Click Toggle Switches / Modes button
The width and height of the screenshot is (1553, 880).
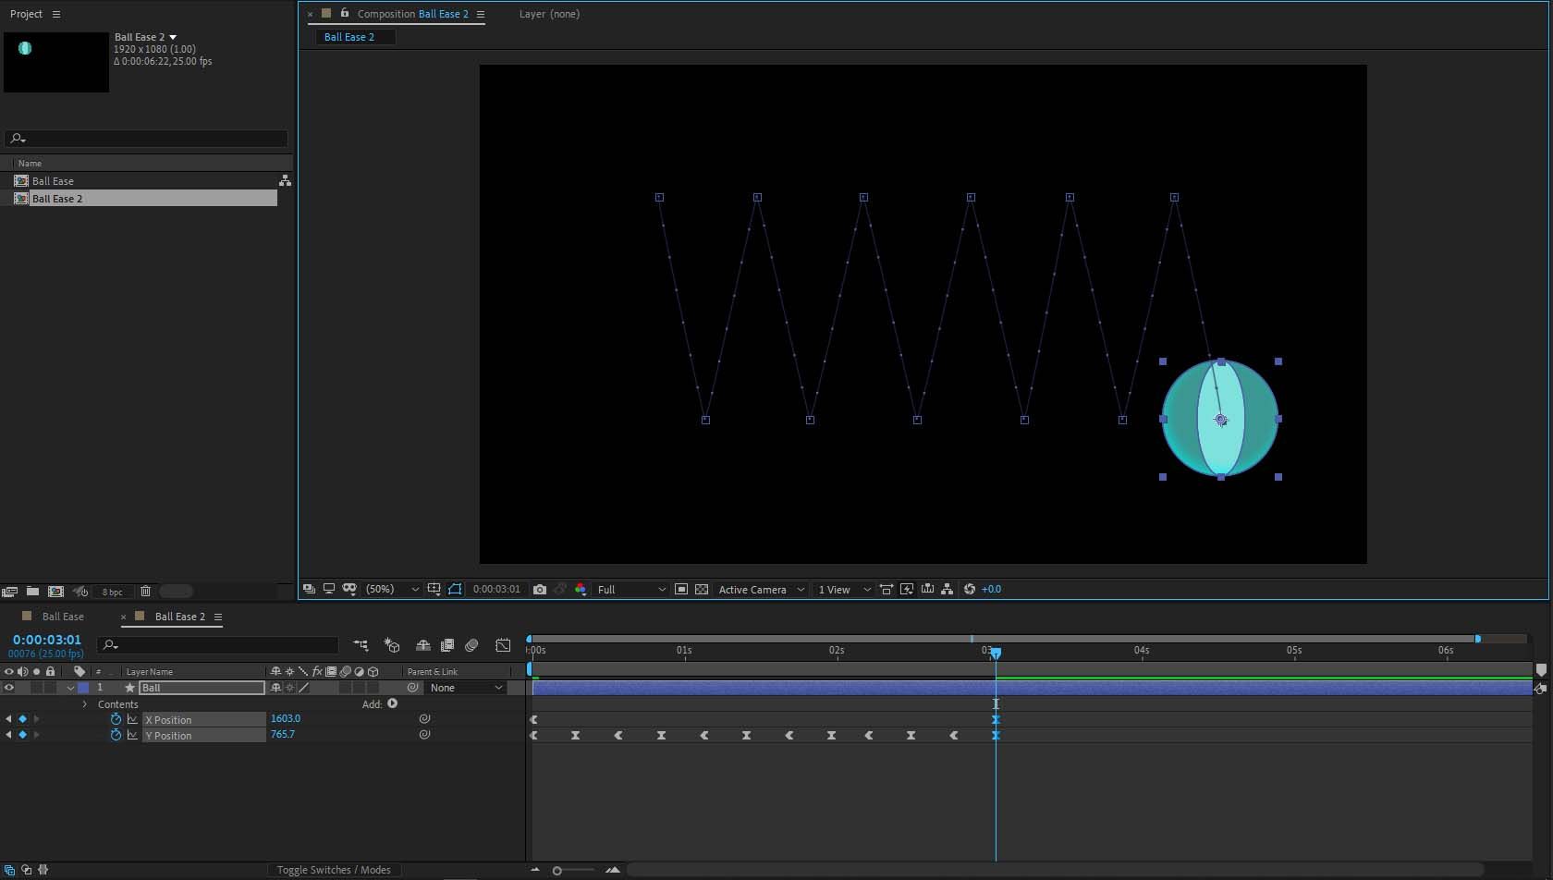tap(334, 870)
